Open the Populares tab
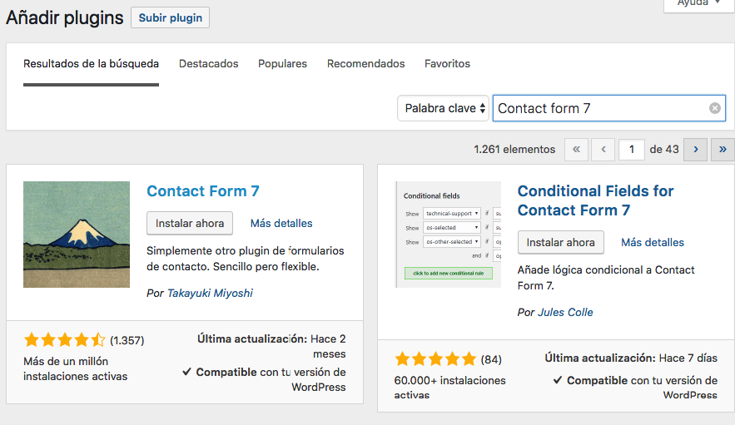The width and height of the screenshot is (735, 425). 283,64
